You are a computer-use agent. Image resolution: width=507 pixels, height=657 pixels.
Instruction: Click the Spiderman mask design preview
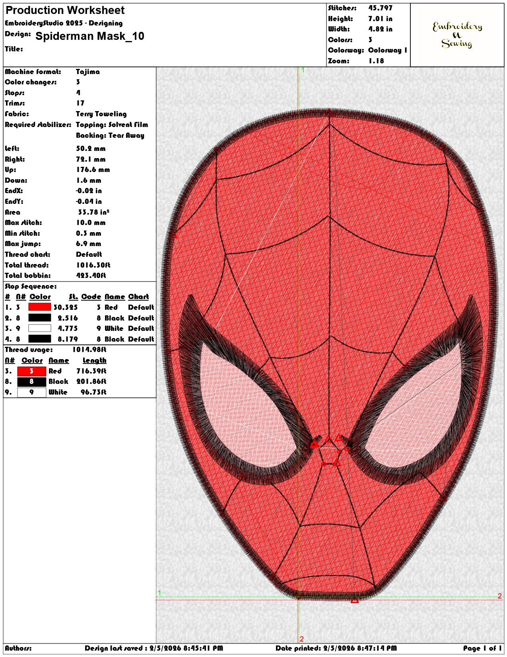330,354
